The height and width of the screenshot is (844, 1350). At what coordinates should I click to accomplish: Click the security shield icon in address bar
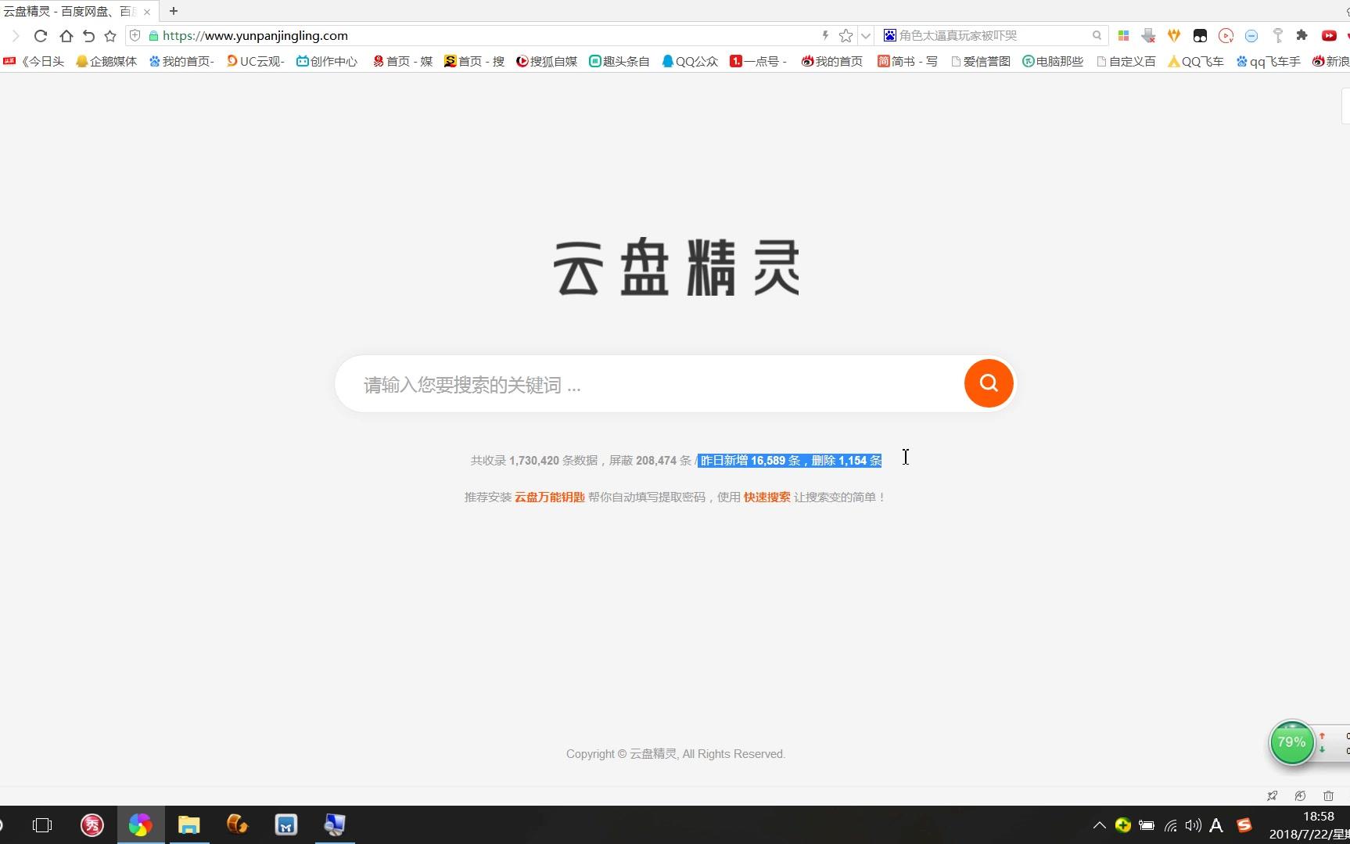tap(135, 35)
